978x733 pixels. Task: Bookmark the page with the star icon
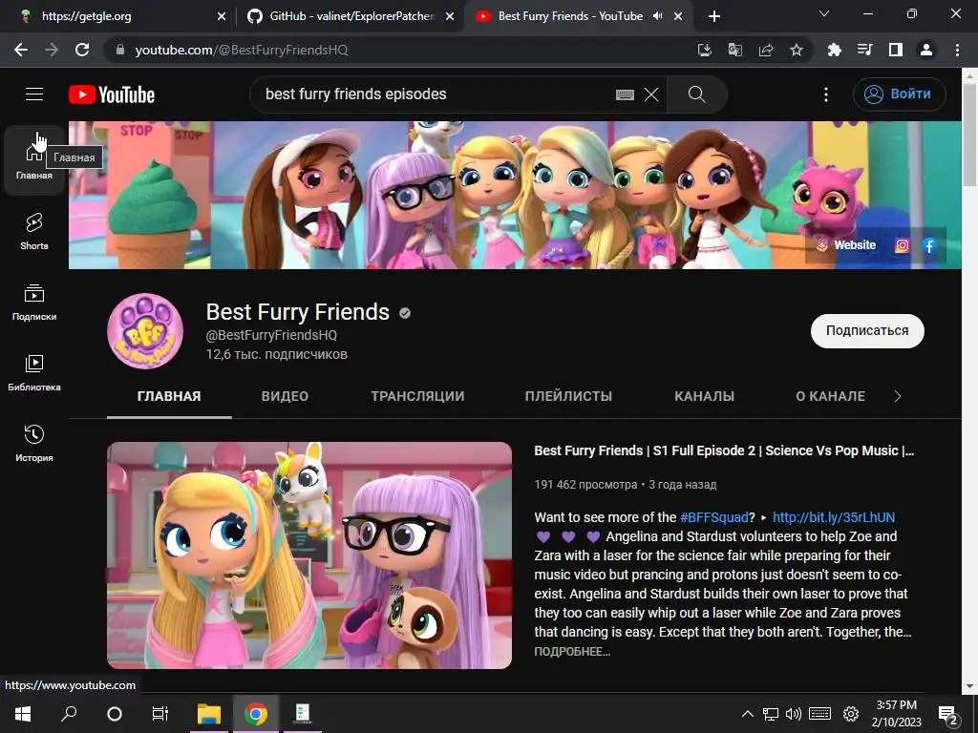point(796,50)
